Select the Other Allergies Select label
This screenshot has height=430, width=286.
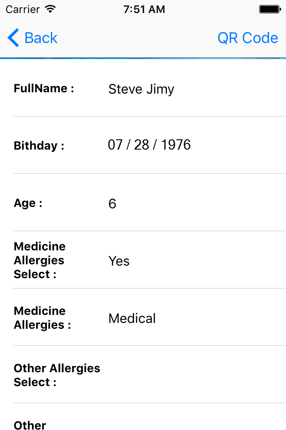[x=57, y=375]
